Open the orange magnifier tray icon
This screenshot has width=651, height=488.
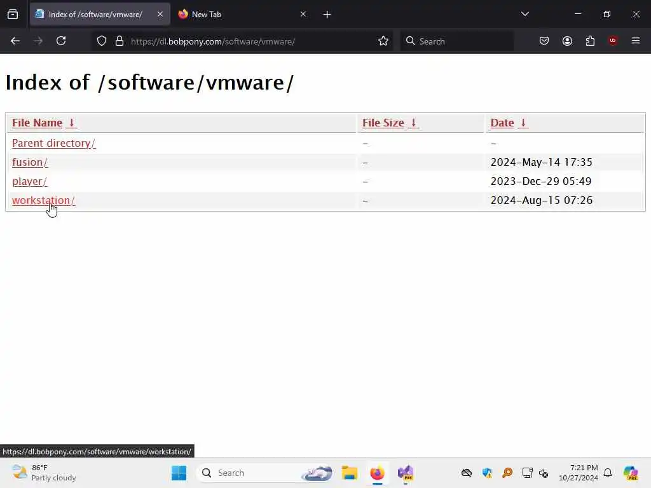(507, 473)
